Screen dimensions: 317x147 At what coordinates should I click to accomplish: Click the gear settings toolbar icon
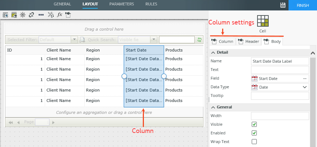pyautogui.click(x=23, y=15)
